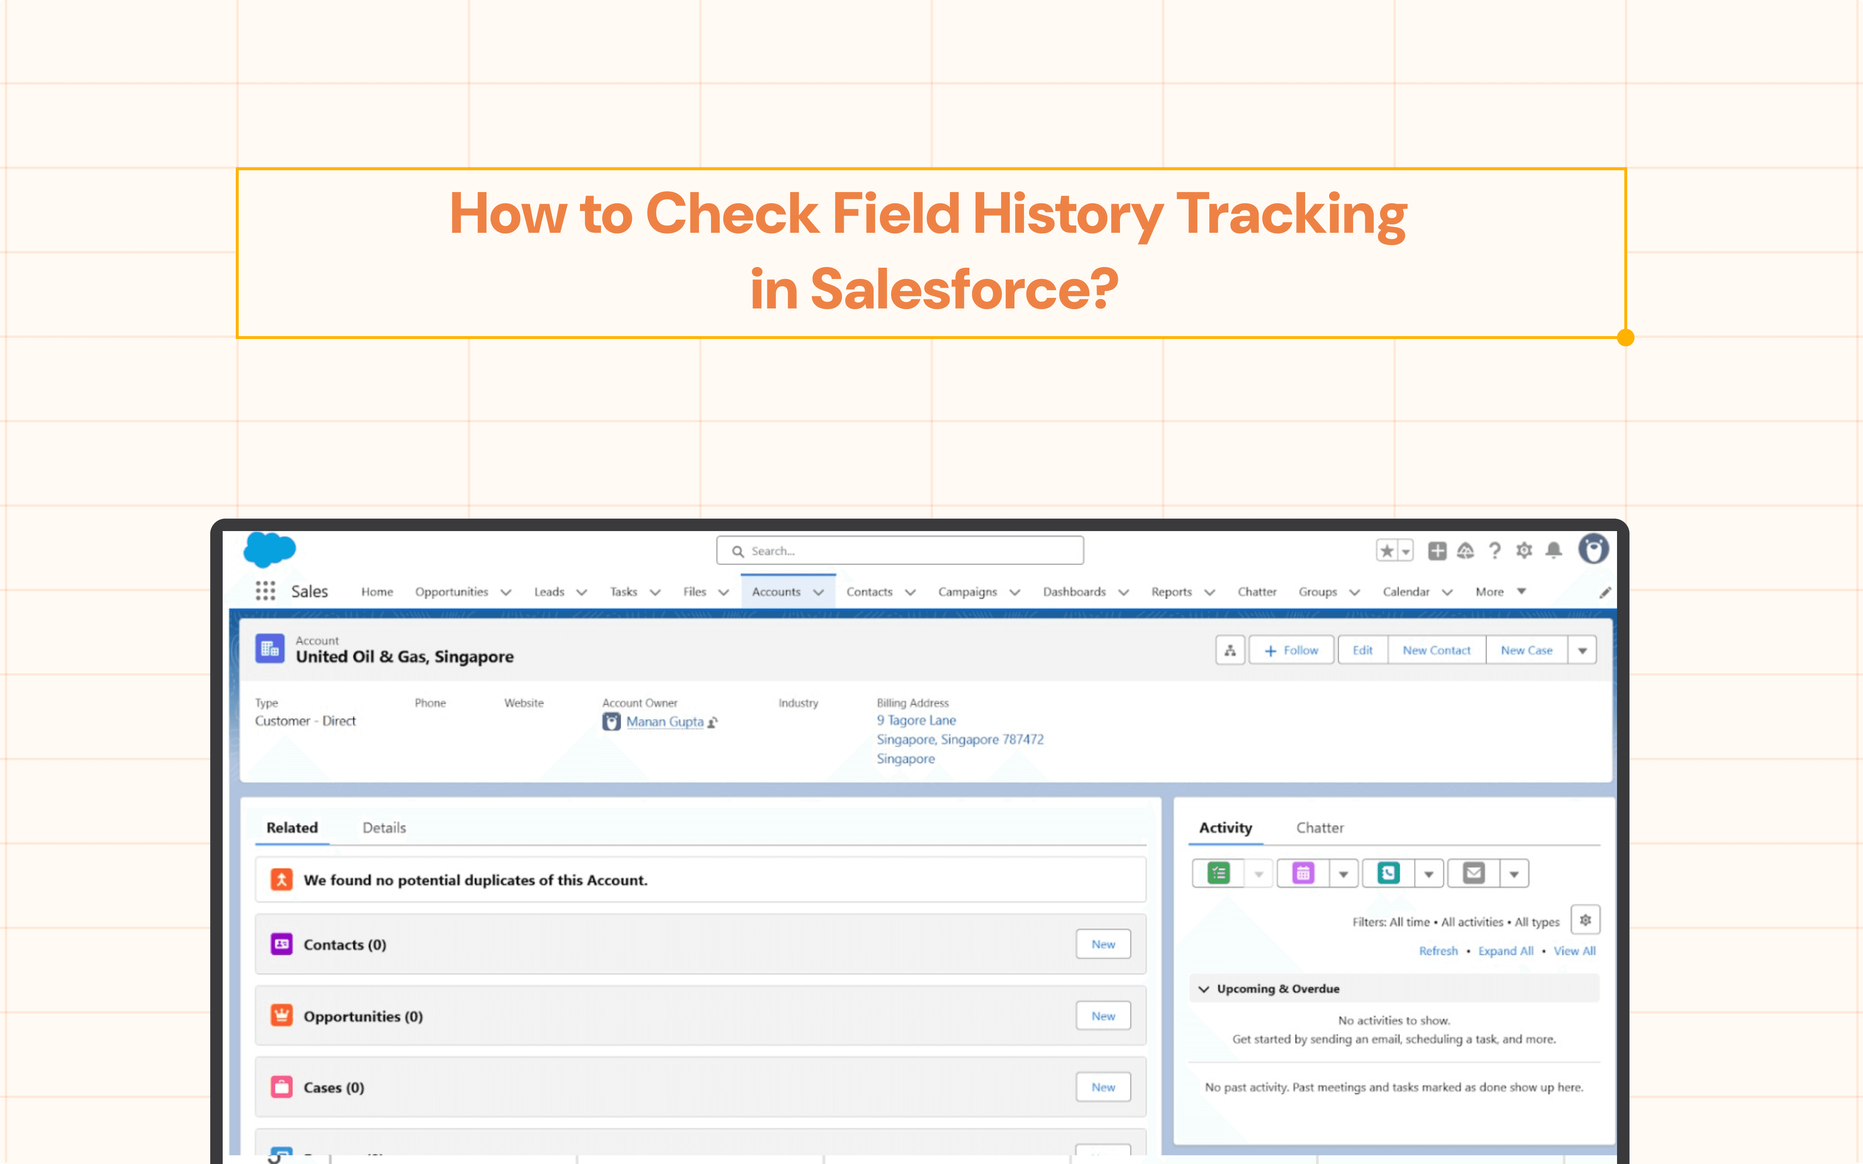Open the Help question mark icon
The width and height of the screenshot is (1863, 1164).
click(1494, 550)
